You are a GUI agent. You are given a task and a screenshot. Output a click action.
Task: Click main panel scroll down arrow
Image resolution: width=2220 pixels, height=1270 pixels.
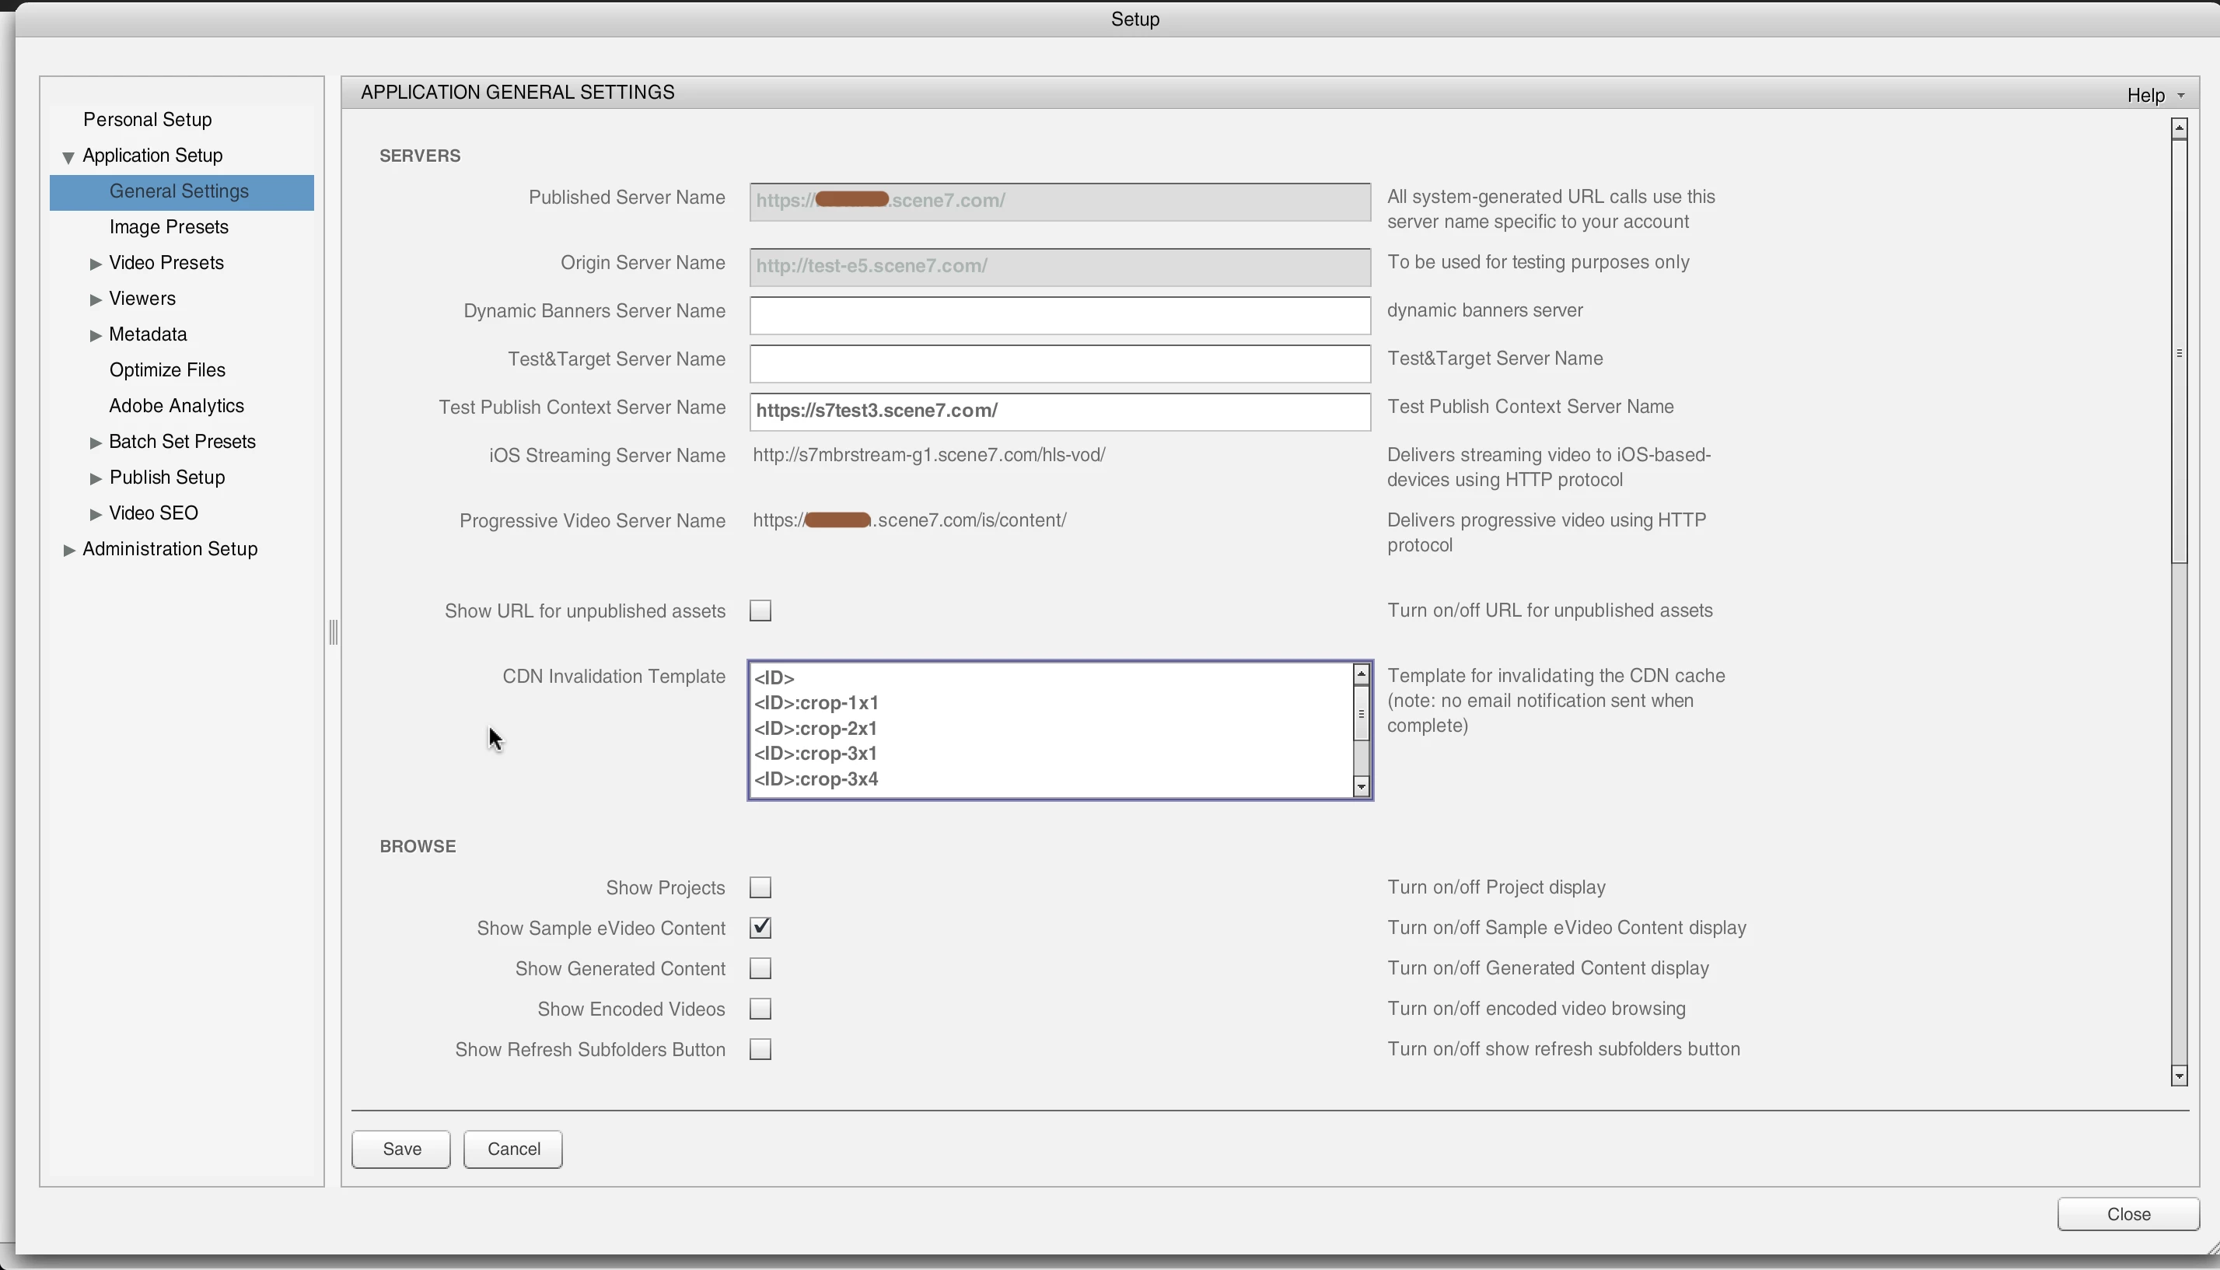[2179, 1076]
